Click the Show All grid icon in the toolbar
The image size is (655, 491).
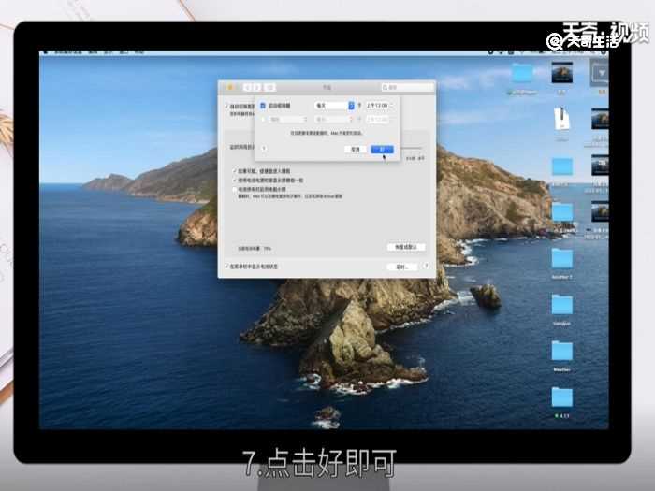[x=269, y=87]
